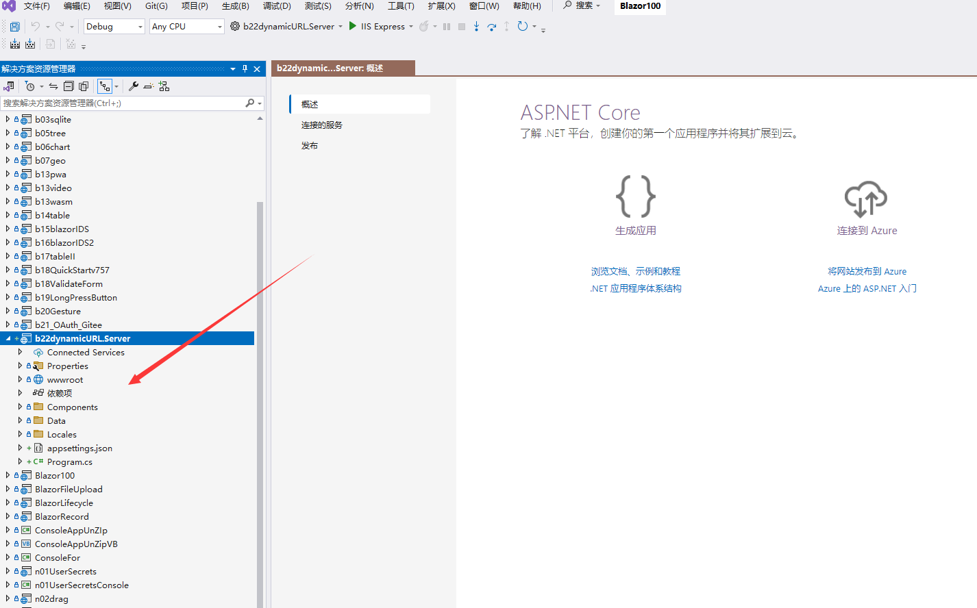Open the 编辑(E) menu

77,6
